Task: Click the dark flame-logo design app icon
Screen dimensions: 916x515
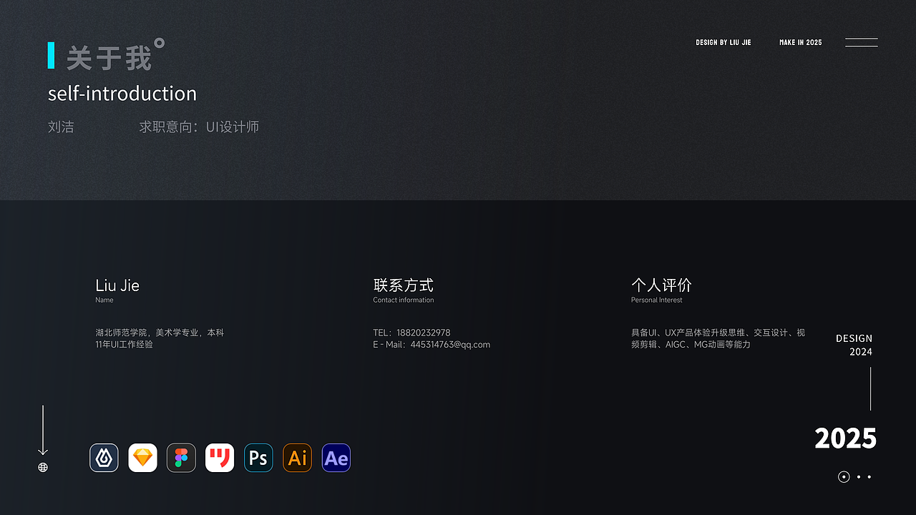Action: click(x=104, y=458)
